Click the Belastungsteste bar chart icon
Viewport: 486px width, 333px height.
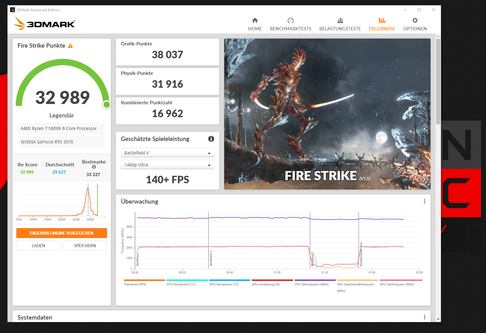pyautogui.click(x=340, y=20)
